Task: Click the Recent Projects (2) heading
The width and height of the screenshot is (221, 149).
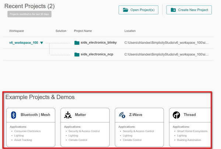Action: coord(29,6)
